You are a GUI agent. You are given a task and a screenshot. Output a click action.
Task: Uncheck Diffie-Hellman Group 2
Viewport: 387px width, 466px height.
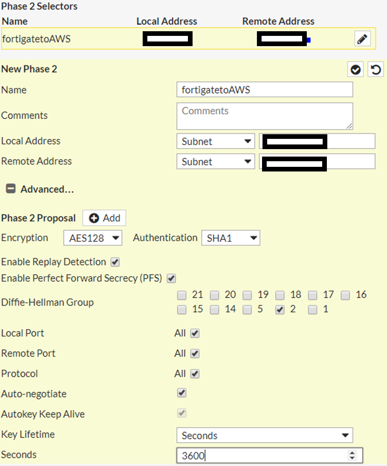[280, 309]
